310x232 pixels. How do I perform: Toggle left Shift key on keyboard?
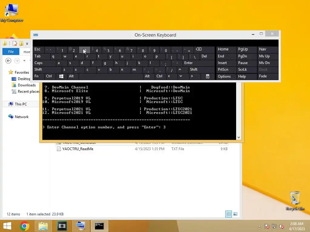(47, 70)
